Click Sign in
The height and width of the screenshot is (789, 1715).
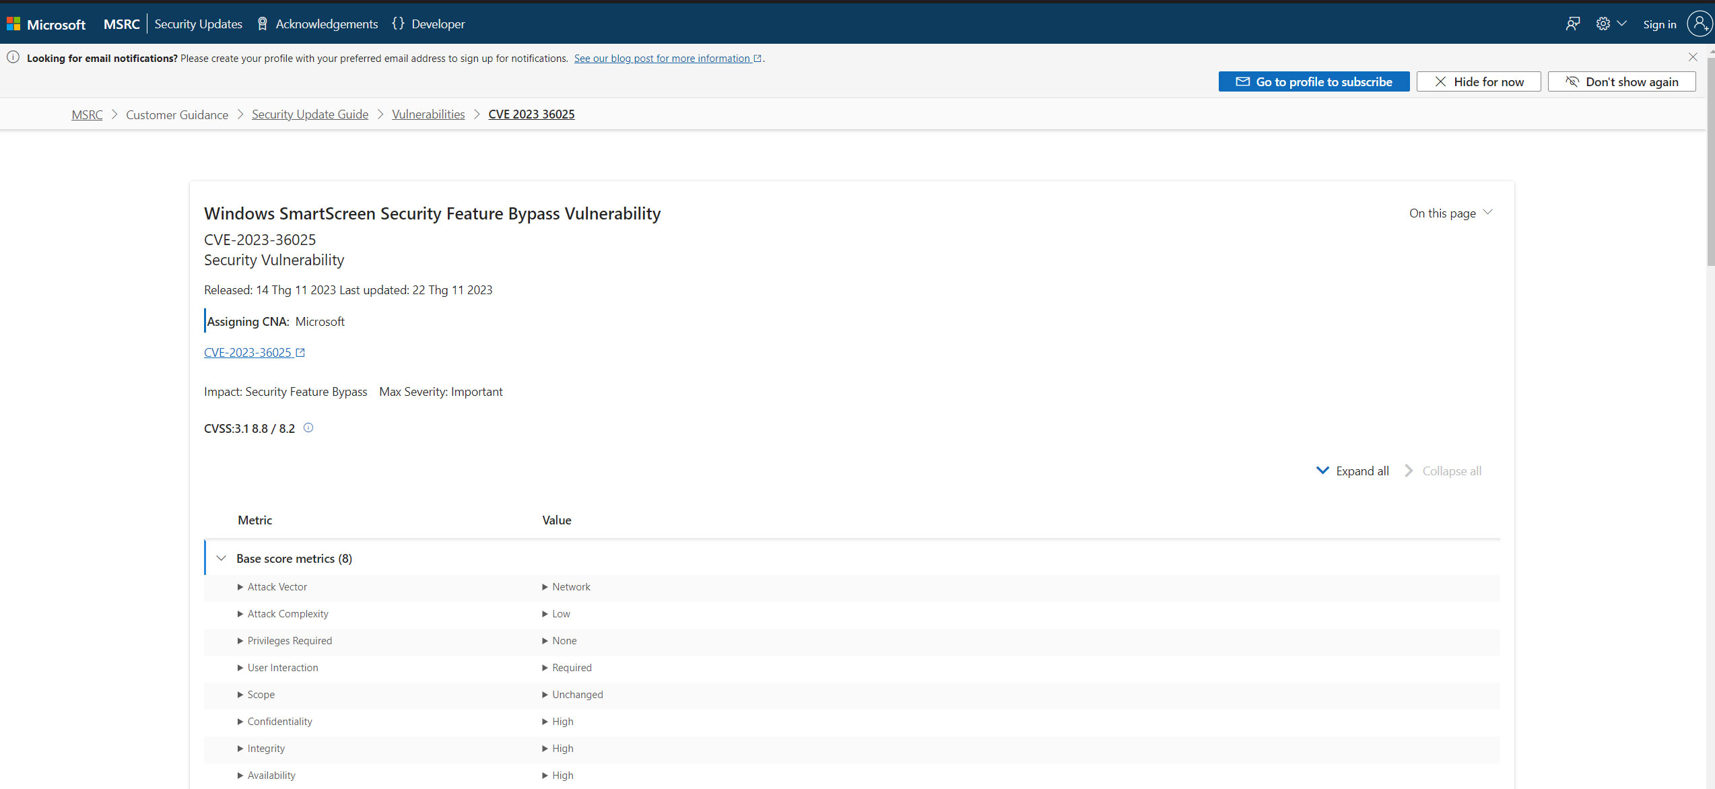[x=1659, y=24]
